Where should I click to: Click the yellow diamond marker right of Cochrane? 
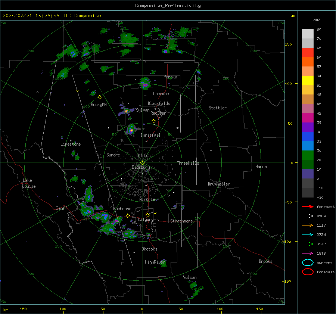(128, 215)
